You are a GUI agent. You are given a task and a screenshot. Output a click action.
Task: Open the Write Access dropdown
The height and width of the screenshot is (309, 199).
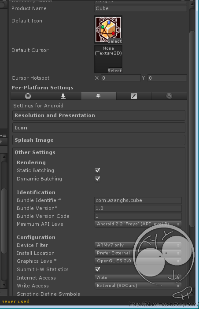point(138,286)
